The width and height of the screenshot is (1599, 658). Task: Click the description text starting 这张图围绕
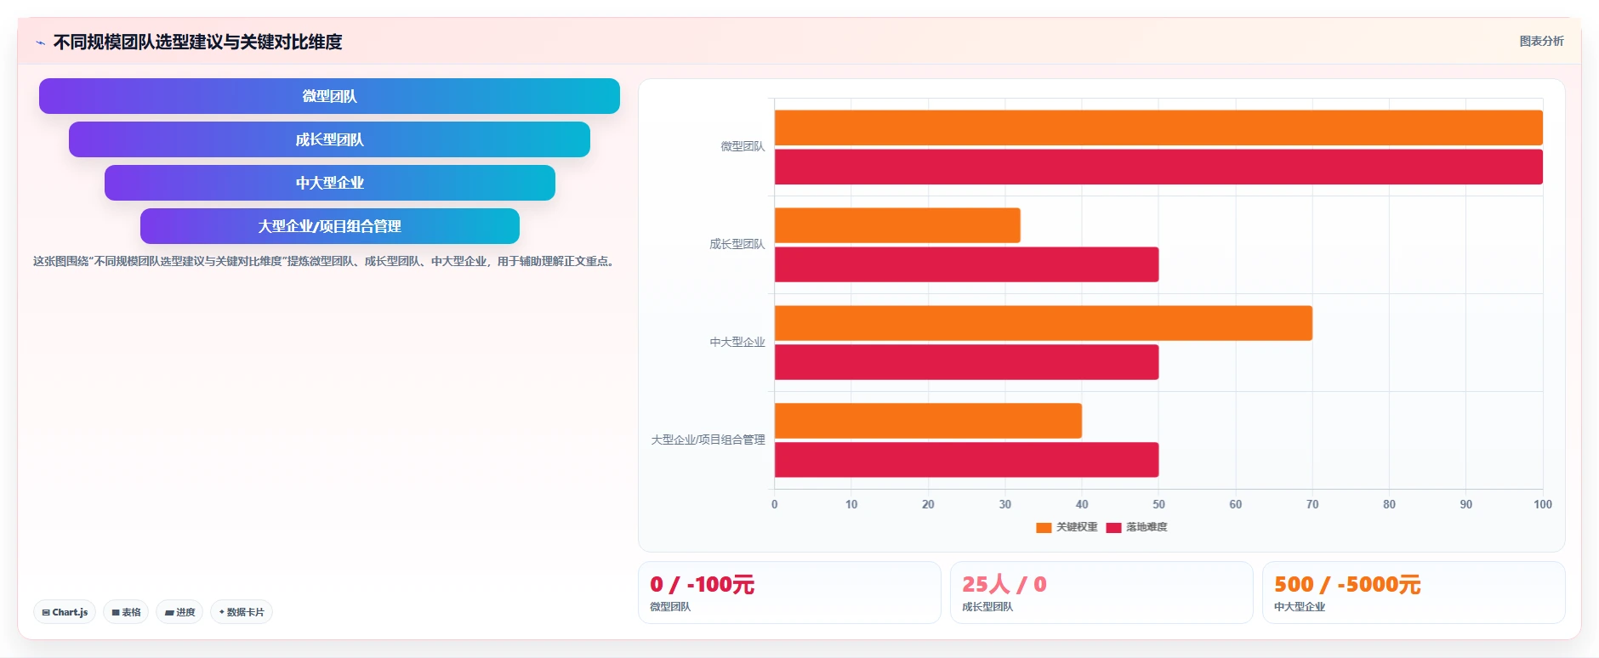click(323, 261)
